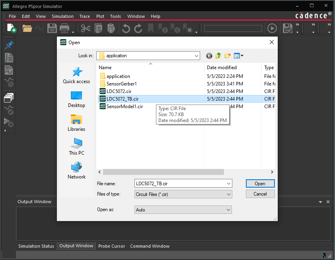The height and width of the screenshot is (260, 335).
Task: Click the Save toolbar icon
Action: point(52,28)
